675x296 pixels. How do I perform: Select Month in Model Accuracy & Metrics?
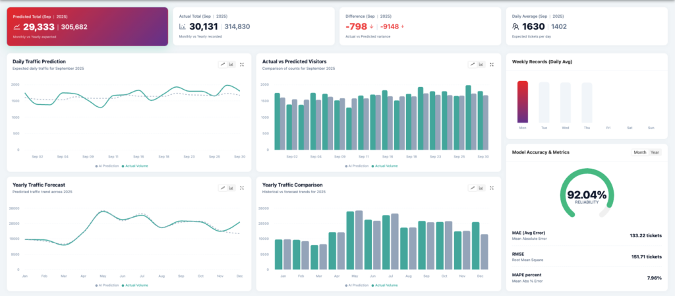tap(639, 152)
